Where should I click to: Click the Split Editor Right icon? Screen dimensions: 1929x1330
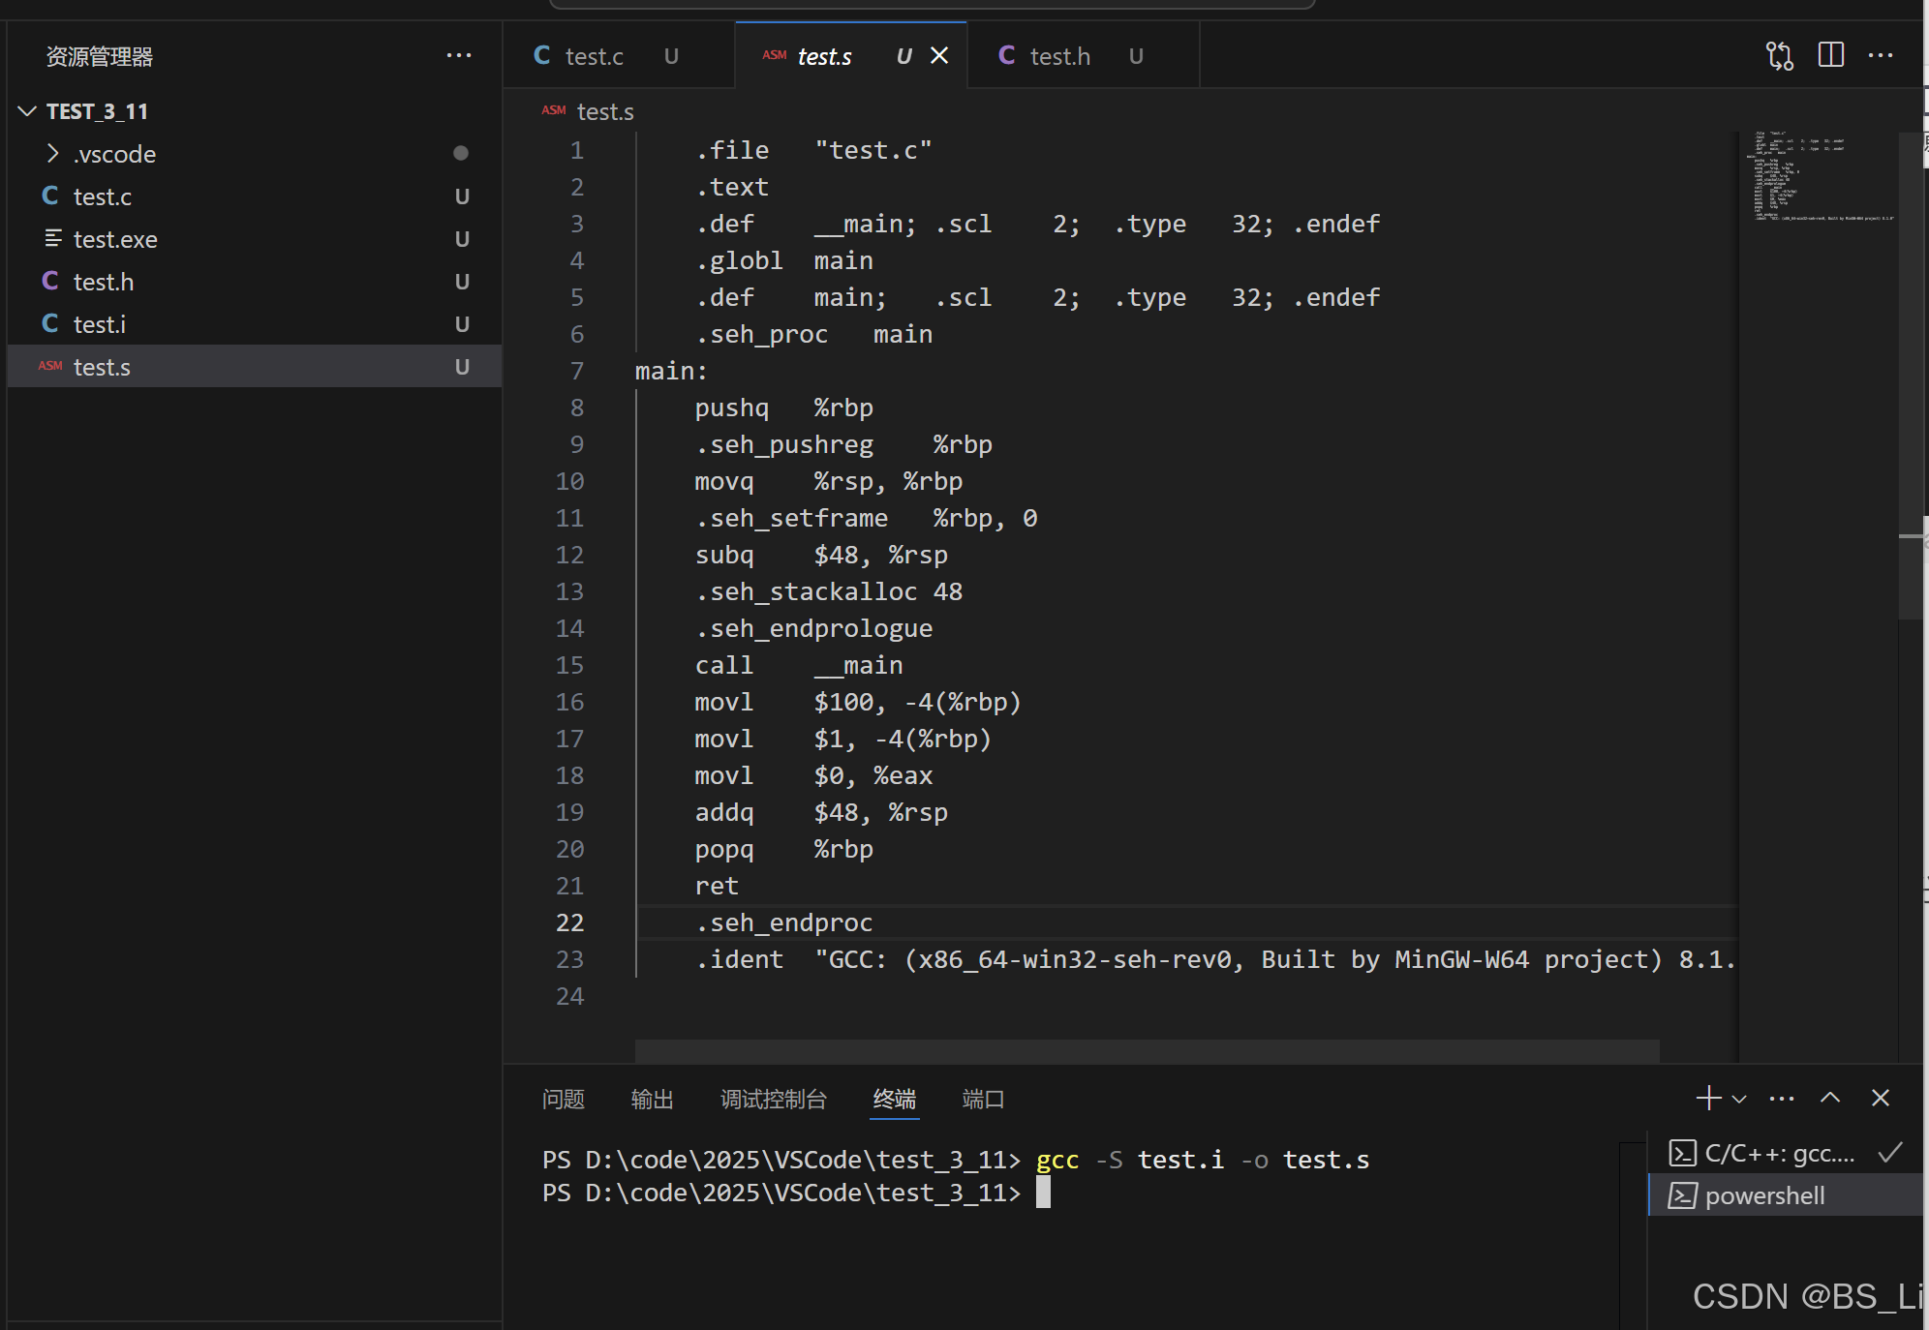[x=1830, y=55]
